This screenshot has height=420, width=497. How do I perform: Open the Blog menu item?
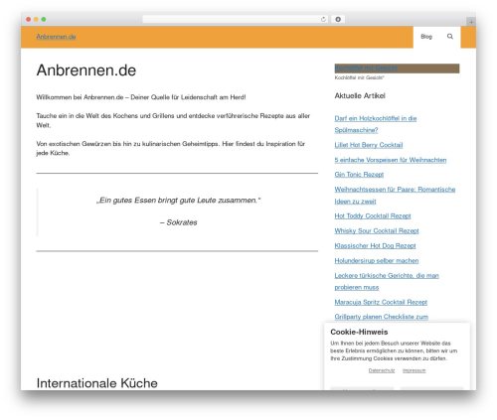426,37
